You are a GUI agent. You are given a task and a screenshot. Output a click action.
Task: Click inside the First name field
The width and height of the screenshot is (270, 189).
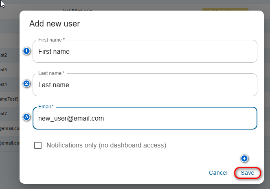(x=145, y=52)
